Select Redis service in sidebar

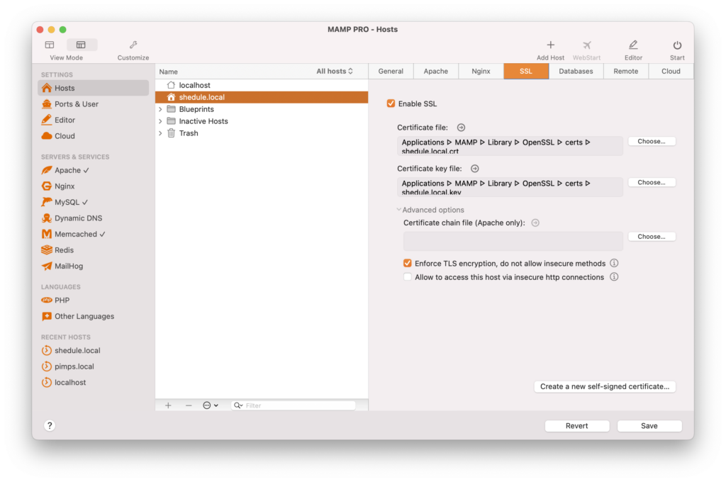pos(93,250)
